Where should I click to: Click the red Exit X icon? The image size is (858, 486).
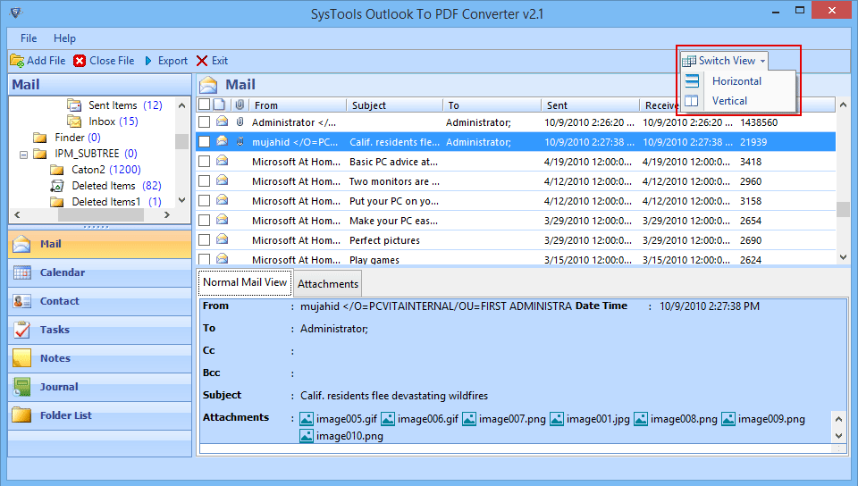click(202, 61)
